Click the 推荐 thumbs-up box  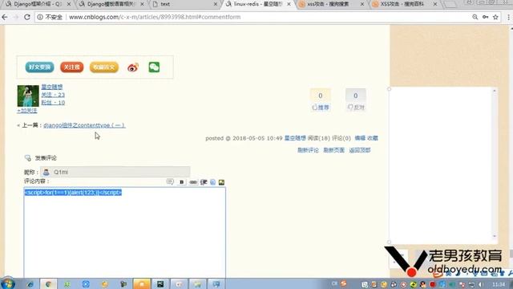tap(321, 100)
